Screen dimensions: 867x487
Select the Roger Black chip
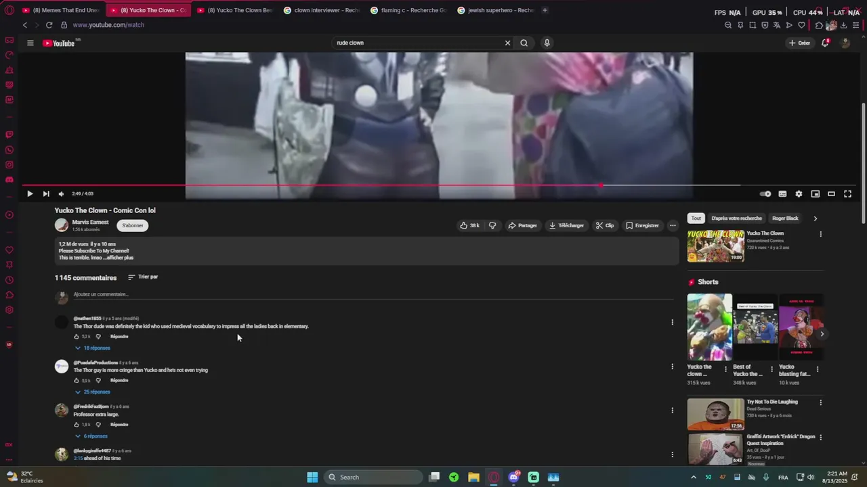pyautogui.click(x=785, y=218)
